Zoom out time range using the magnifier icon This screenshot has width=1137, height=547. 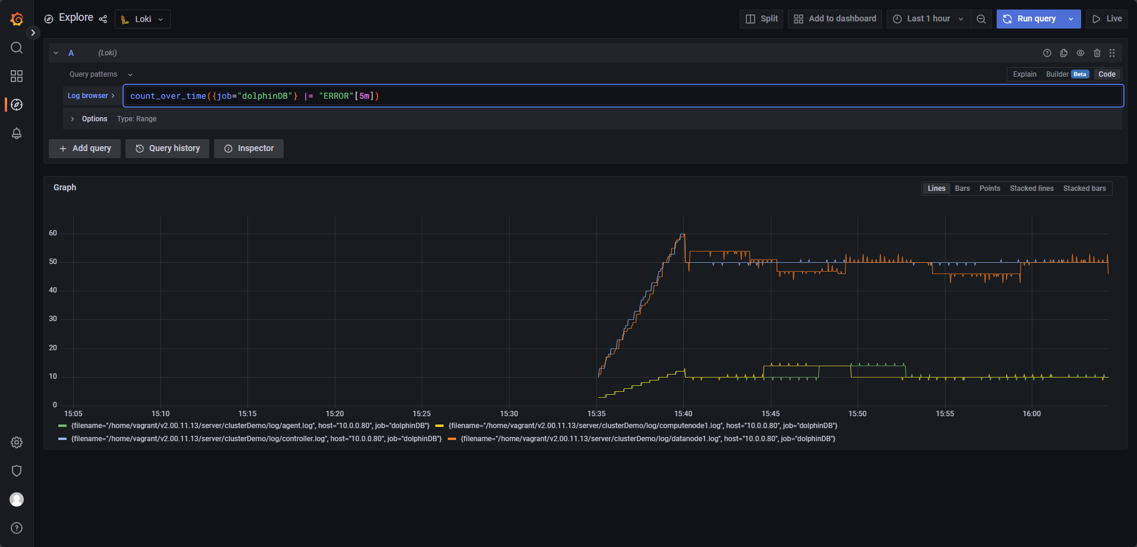(x=981, y=18)
